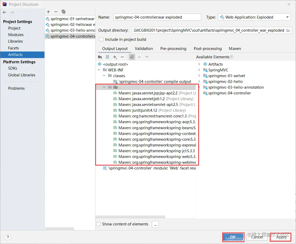
Task: Expand SpringMVC in Available Elements
Action: (x=199, y=70)
